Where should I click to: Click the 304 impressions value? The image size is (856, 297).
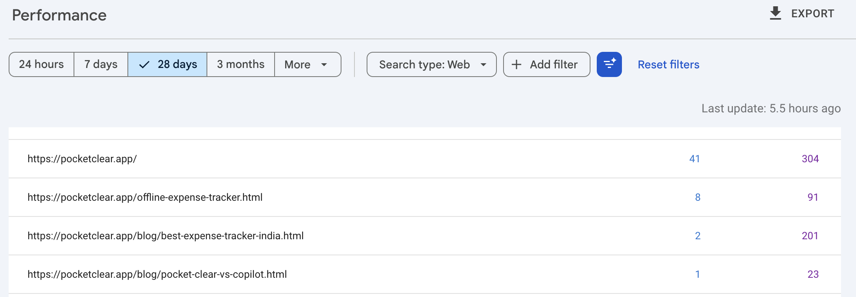(x=810, y=159)
